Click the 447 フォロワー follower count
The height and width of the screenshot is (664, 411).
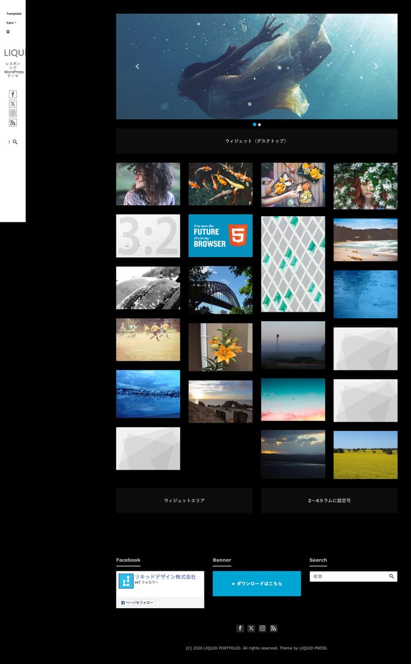coord(147,582)
